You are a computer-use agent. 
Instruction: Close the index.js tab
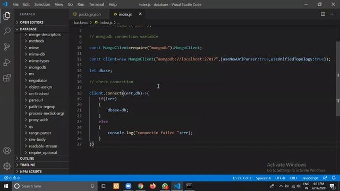[x=140, y=14]
